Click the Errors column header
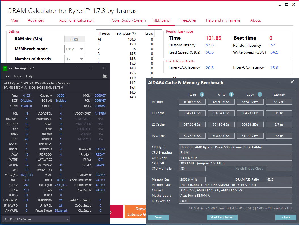 (x=149, y=33)
